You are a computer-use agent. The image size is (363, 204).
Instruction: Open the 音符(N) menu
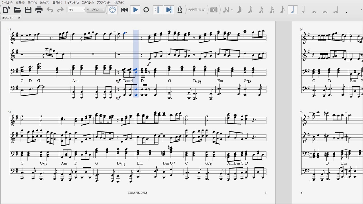click(x=57, y=3)
